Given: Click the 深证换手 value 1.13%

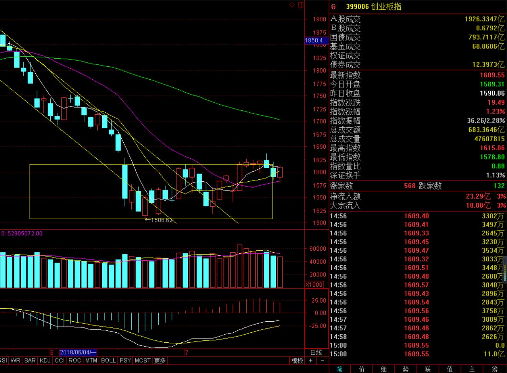Looking at the screenshot, I should click(x=495, y=175).
